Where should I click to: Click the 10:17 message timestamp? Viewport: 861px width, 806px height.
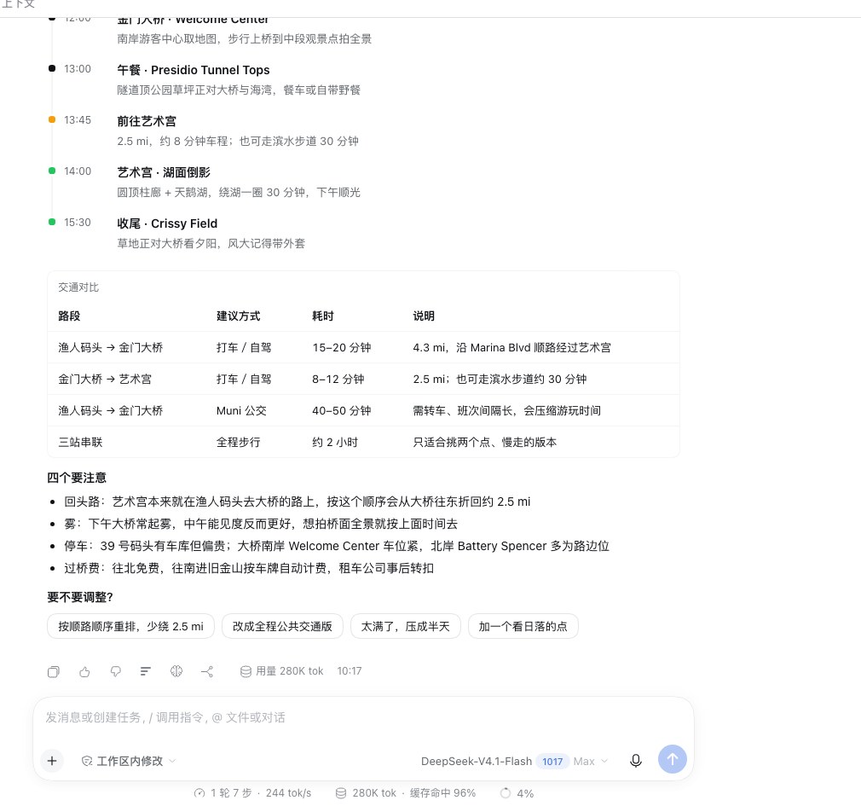click(x=350, y=671)
